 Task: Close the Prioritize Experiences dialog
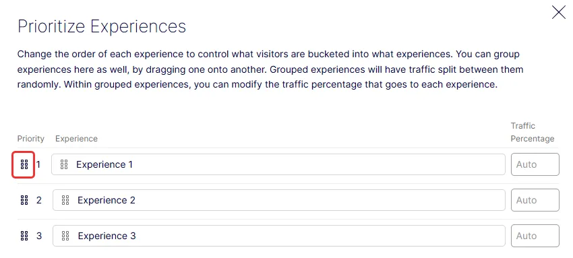[x=558, y=12]
